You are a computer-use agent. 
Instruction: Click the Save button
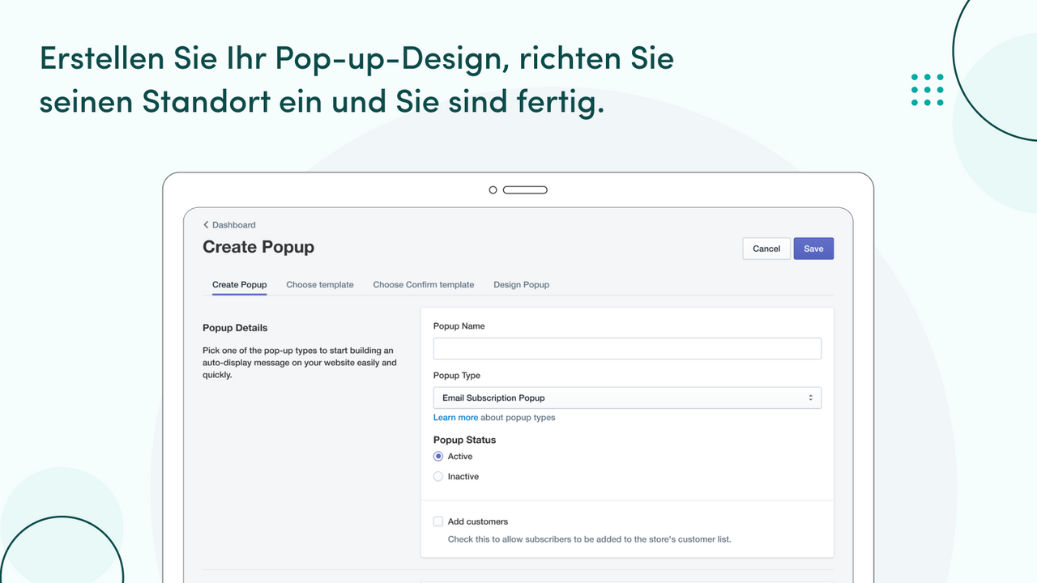point(813,249)
